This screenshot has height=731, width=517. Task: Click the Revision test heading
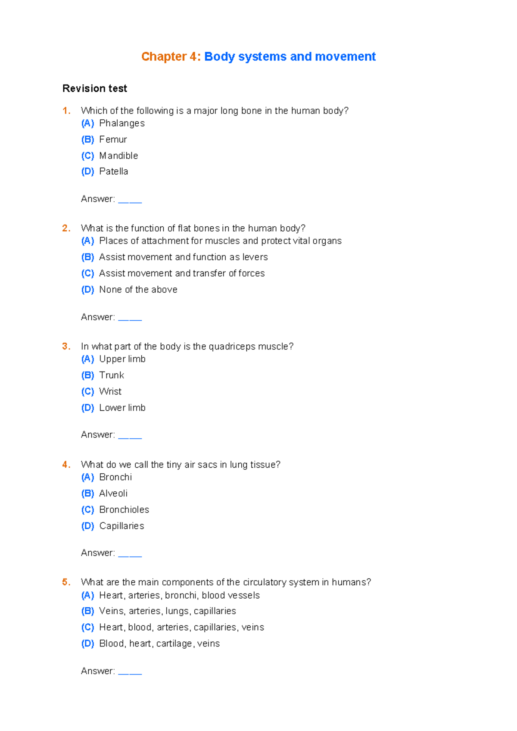[x=95, y=88]
